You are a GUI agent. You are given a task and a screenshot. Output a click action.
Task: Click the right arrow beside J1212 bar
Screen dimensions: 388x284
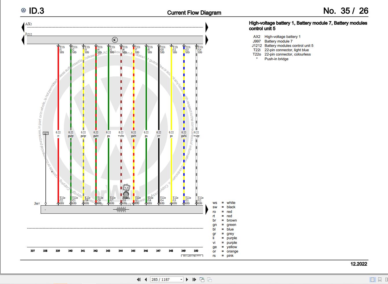[207, 40]
